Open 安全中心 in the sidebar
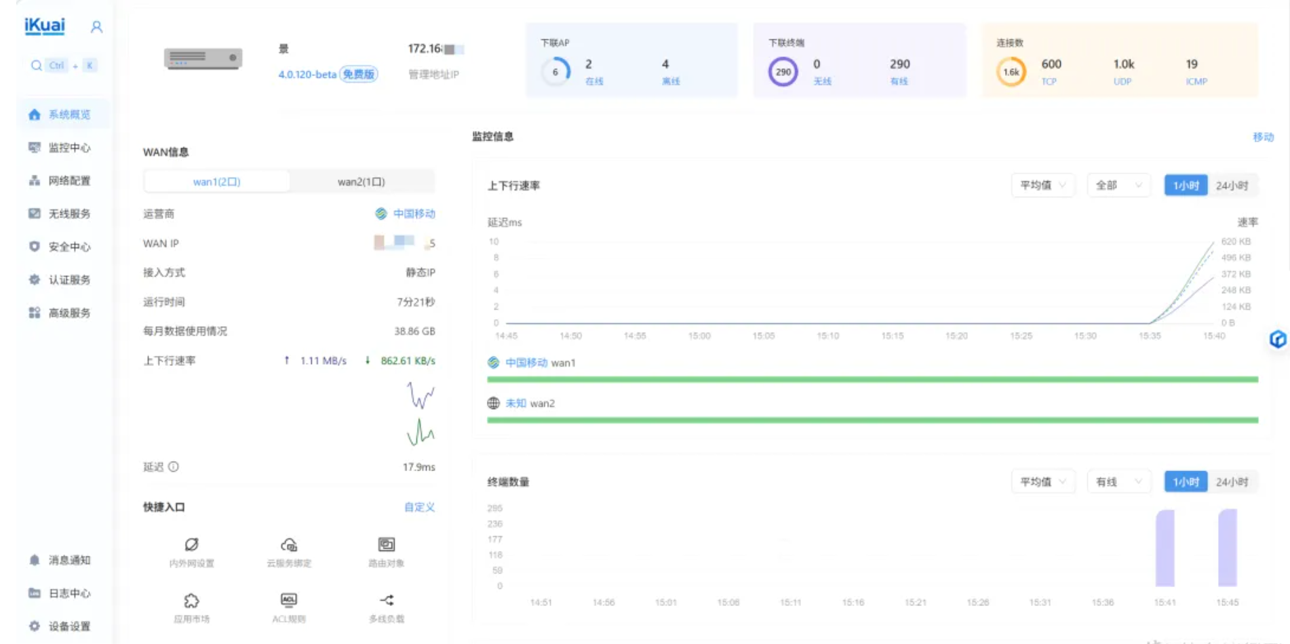 63,247
